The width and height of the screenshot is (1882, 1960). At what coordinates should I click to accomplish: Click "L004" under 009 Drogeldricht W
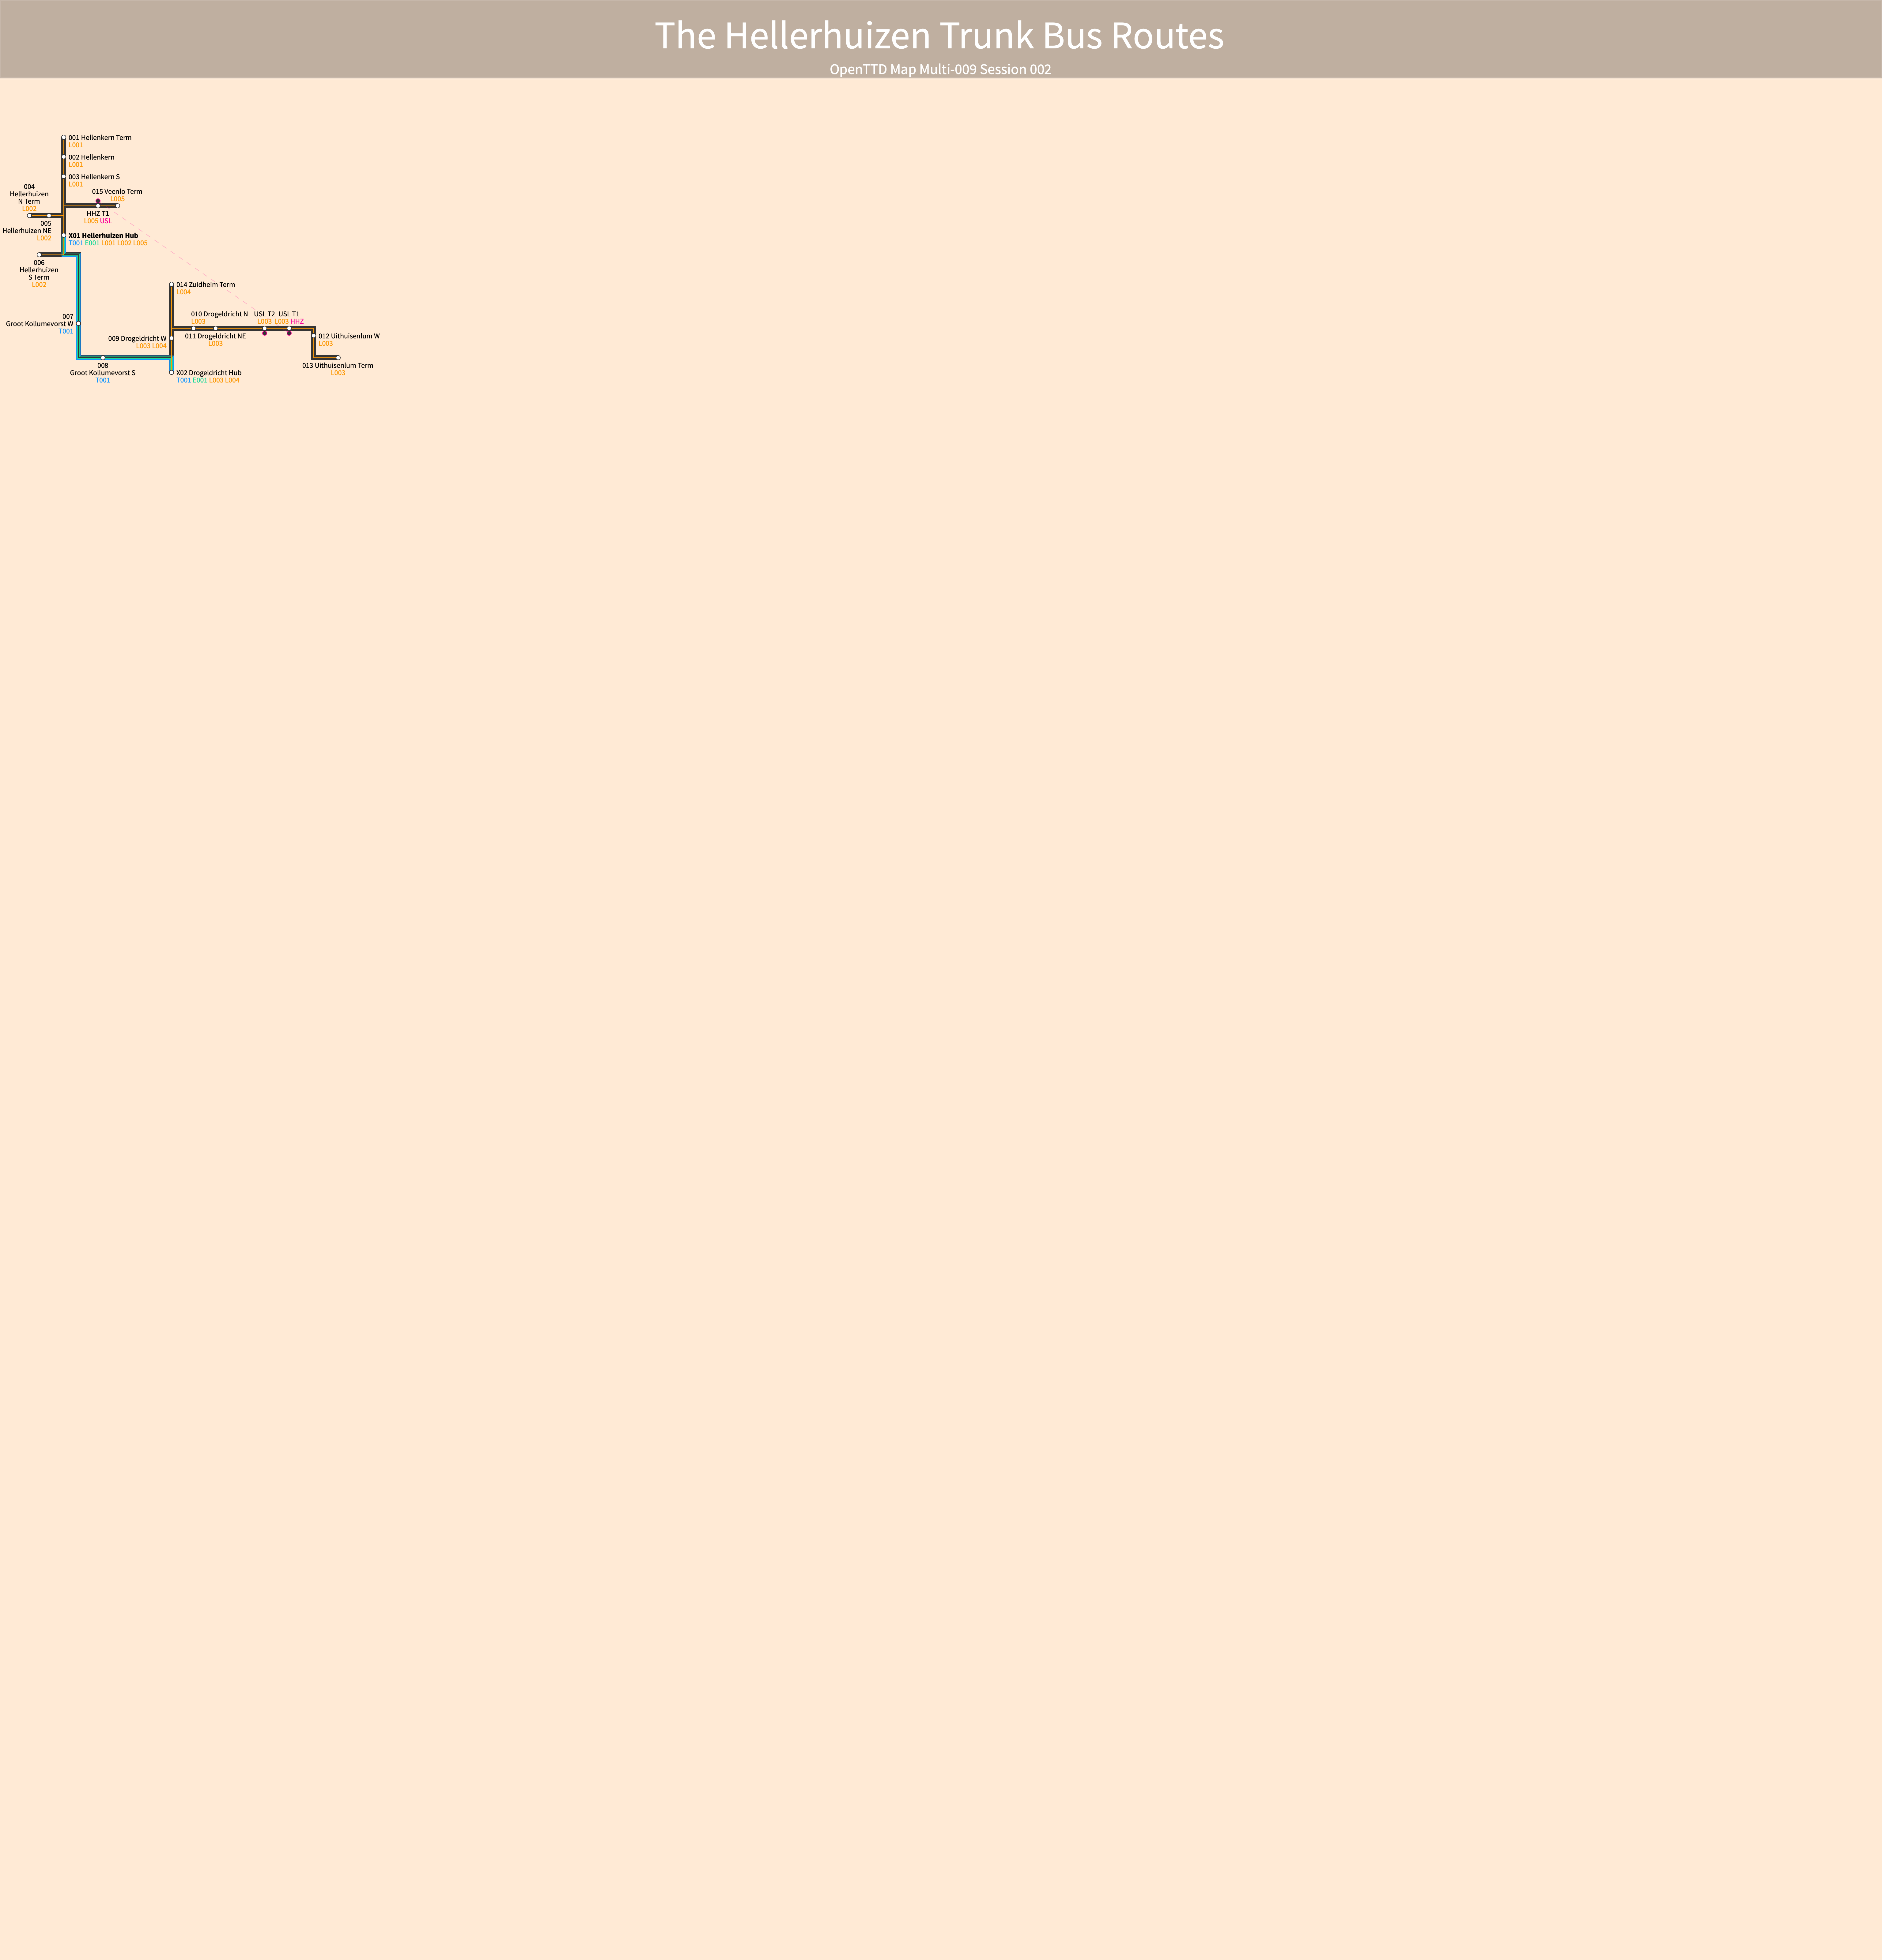pos(160,346)
